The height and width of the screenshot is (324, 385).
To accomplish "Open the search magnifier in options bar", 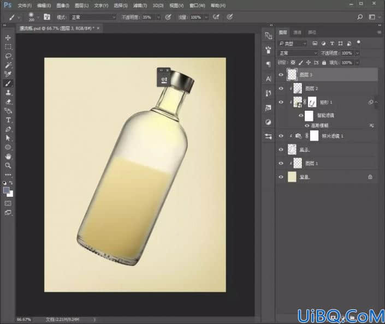I will click(x=360, y=17).
